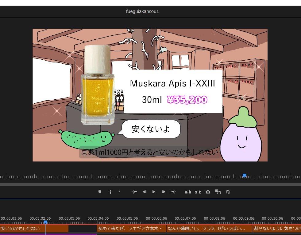The image size is (301, 235).
Task: Click the Mark Out bracket icon
Action: (119, 192)
